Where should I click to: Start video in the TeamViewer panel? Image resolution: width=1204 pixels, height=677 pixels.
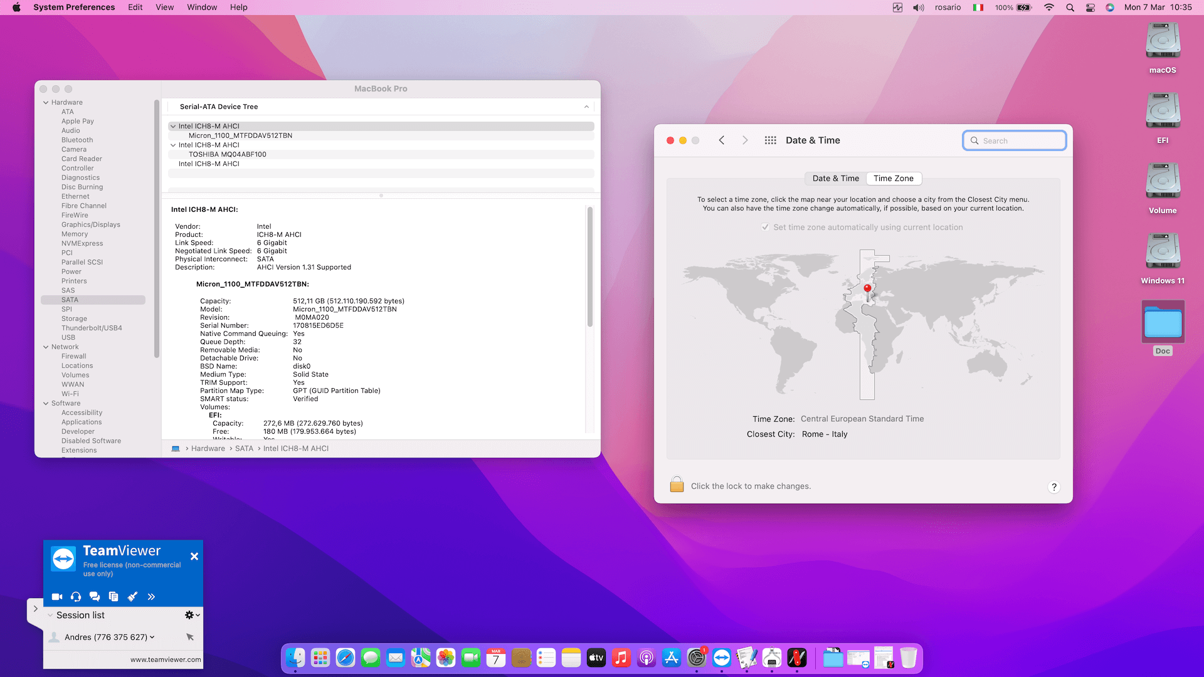(56, 597)
